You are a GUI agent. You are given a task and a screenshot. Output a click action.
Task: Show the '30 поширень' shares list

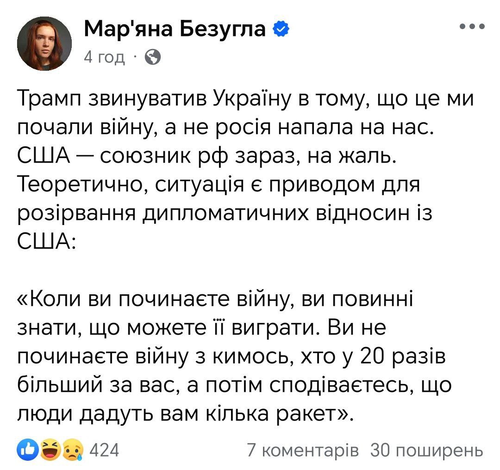coord(426,449)
